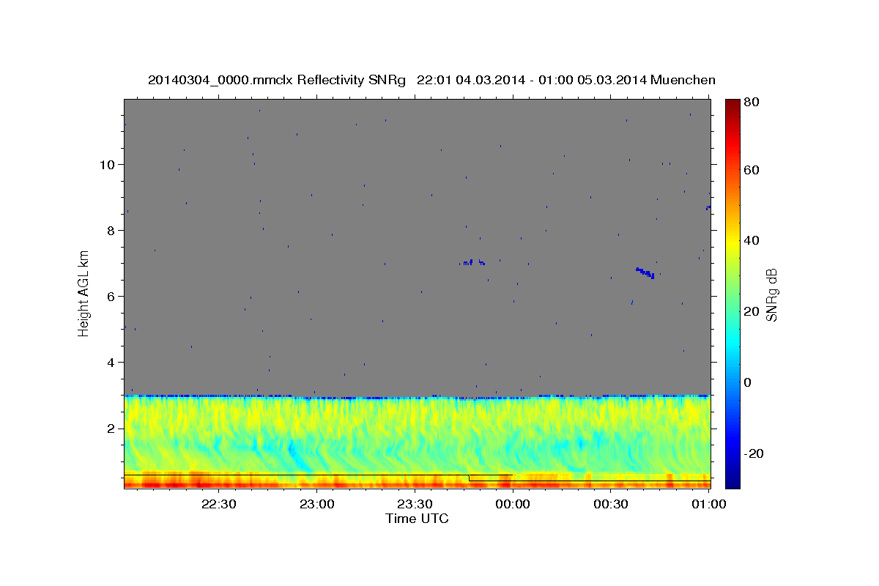
Task: Click the height tick label 6
Action: pos(111,296)
